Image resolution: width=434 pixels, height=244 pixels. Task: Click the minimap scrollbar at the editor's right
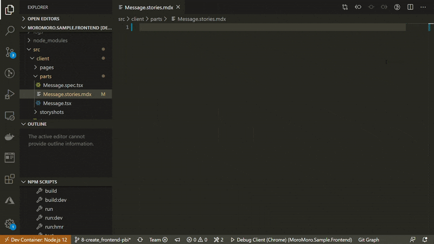pos(430,27)
